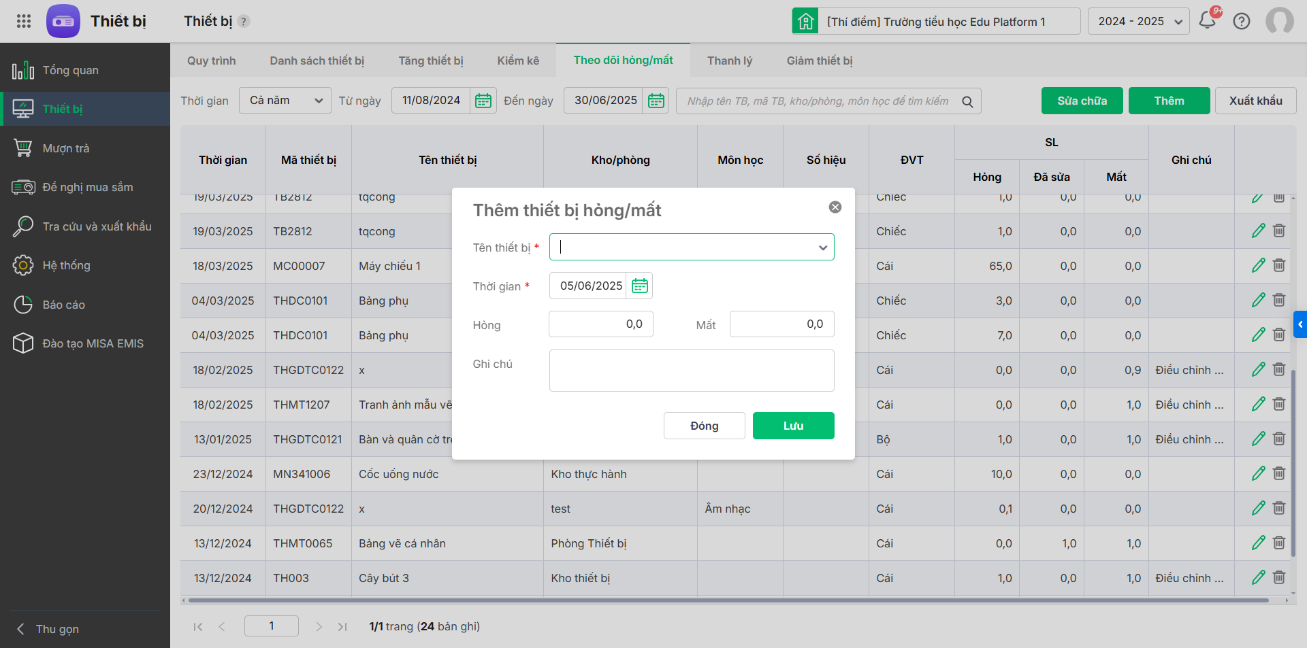
Task: Edit the Máy chiếu 1 row
Action: pos(1258,266)
